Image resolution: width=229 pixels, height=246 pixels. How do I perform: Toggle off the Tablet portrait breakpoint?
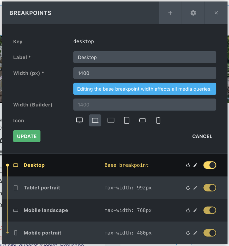[210, 188]
